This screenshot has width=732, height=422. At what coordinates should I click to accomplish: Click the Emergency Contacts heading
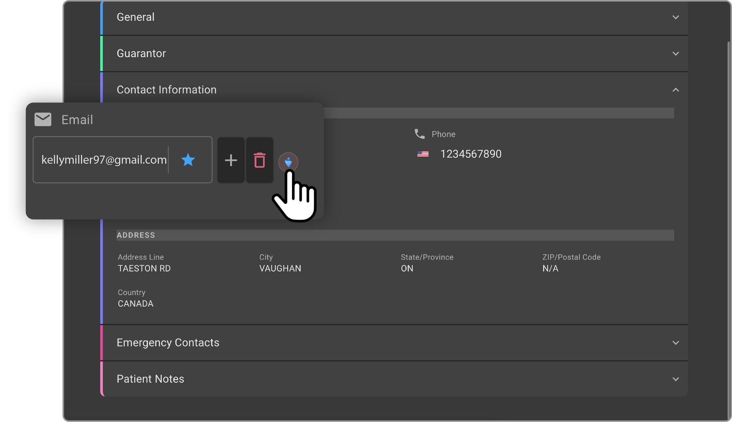[168, 343]
